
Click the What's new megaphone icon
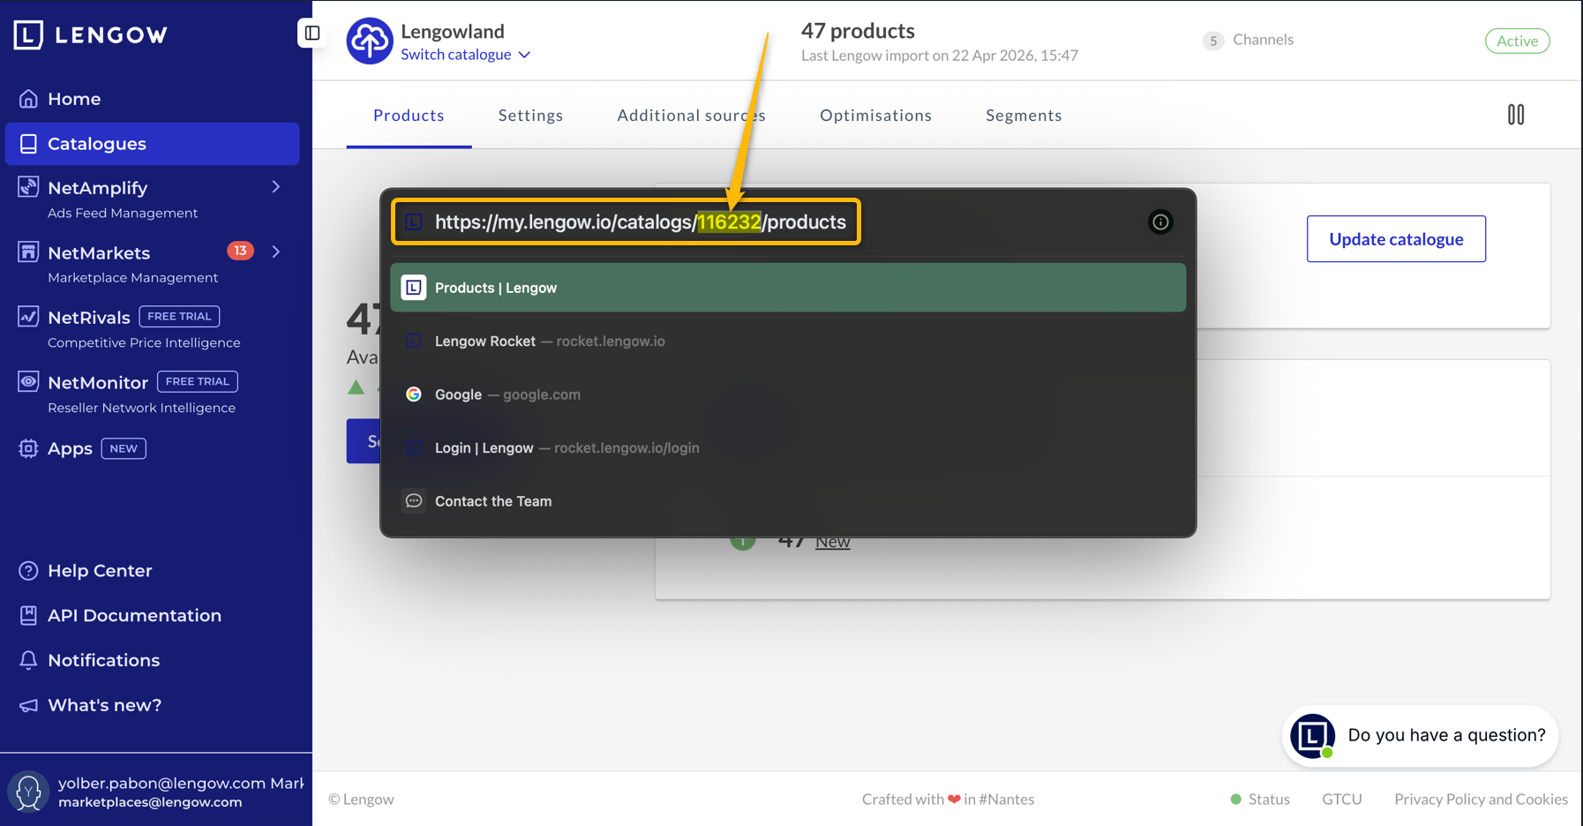pos(28,705)
